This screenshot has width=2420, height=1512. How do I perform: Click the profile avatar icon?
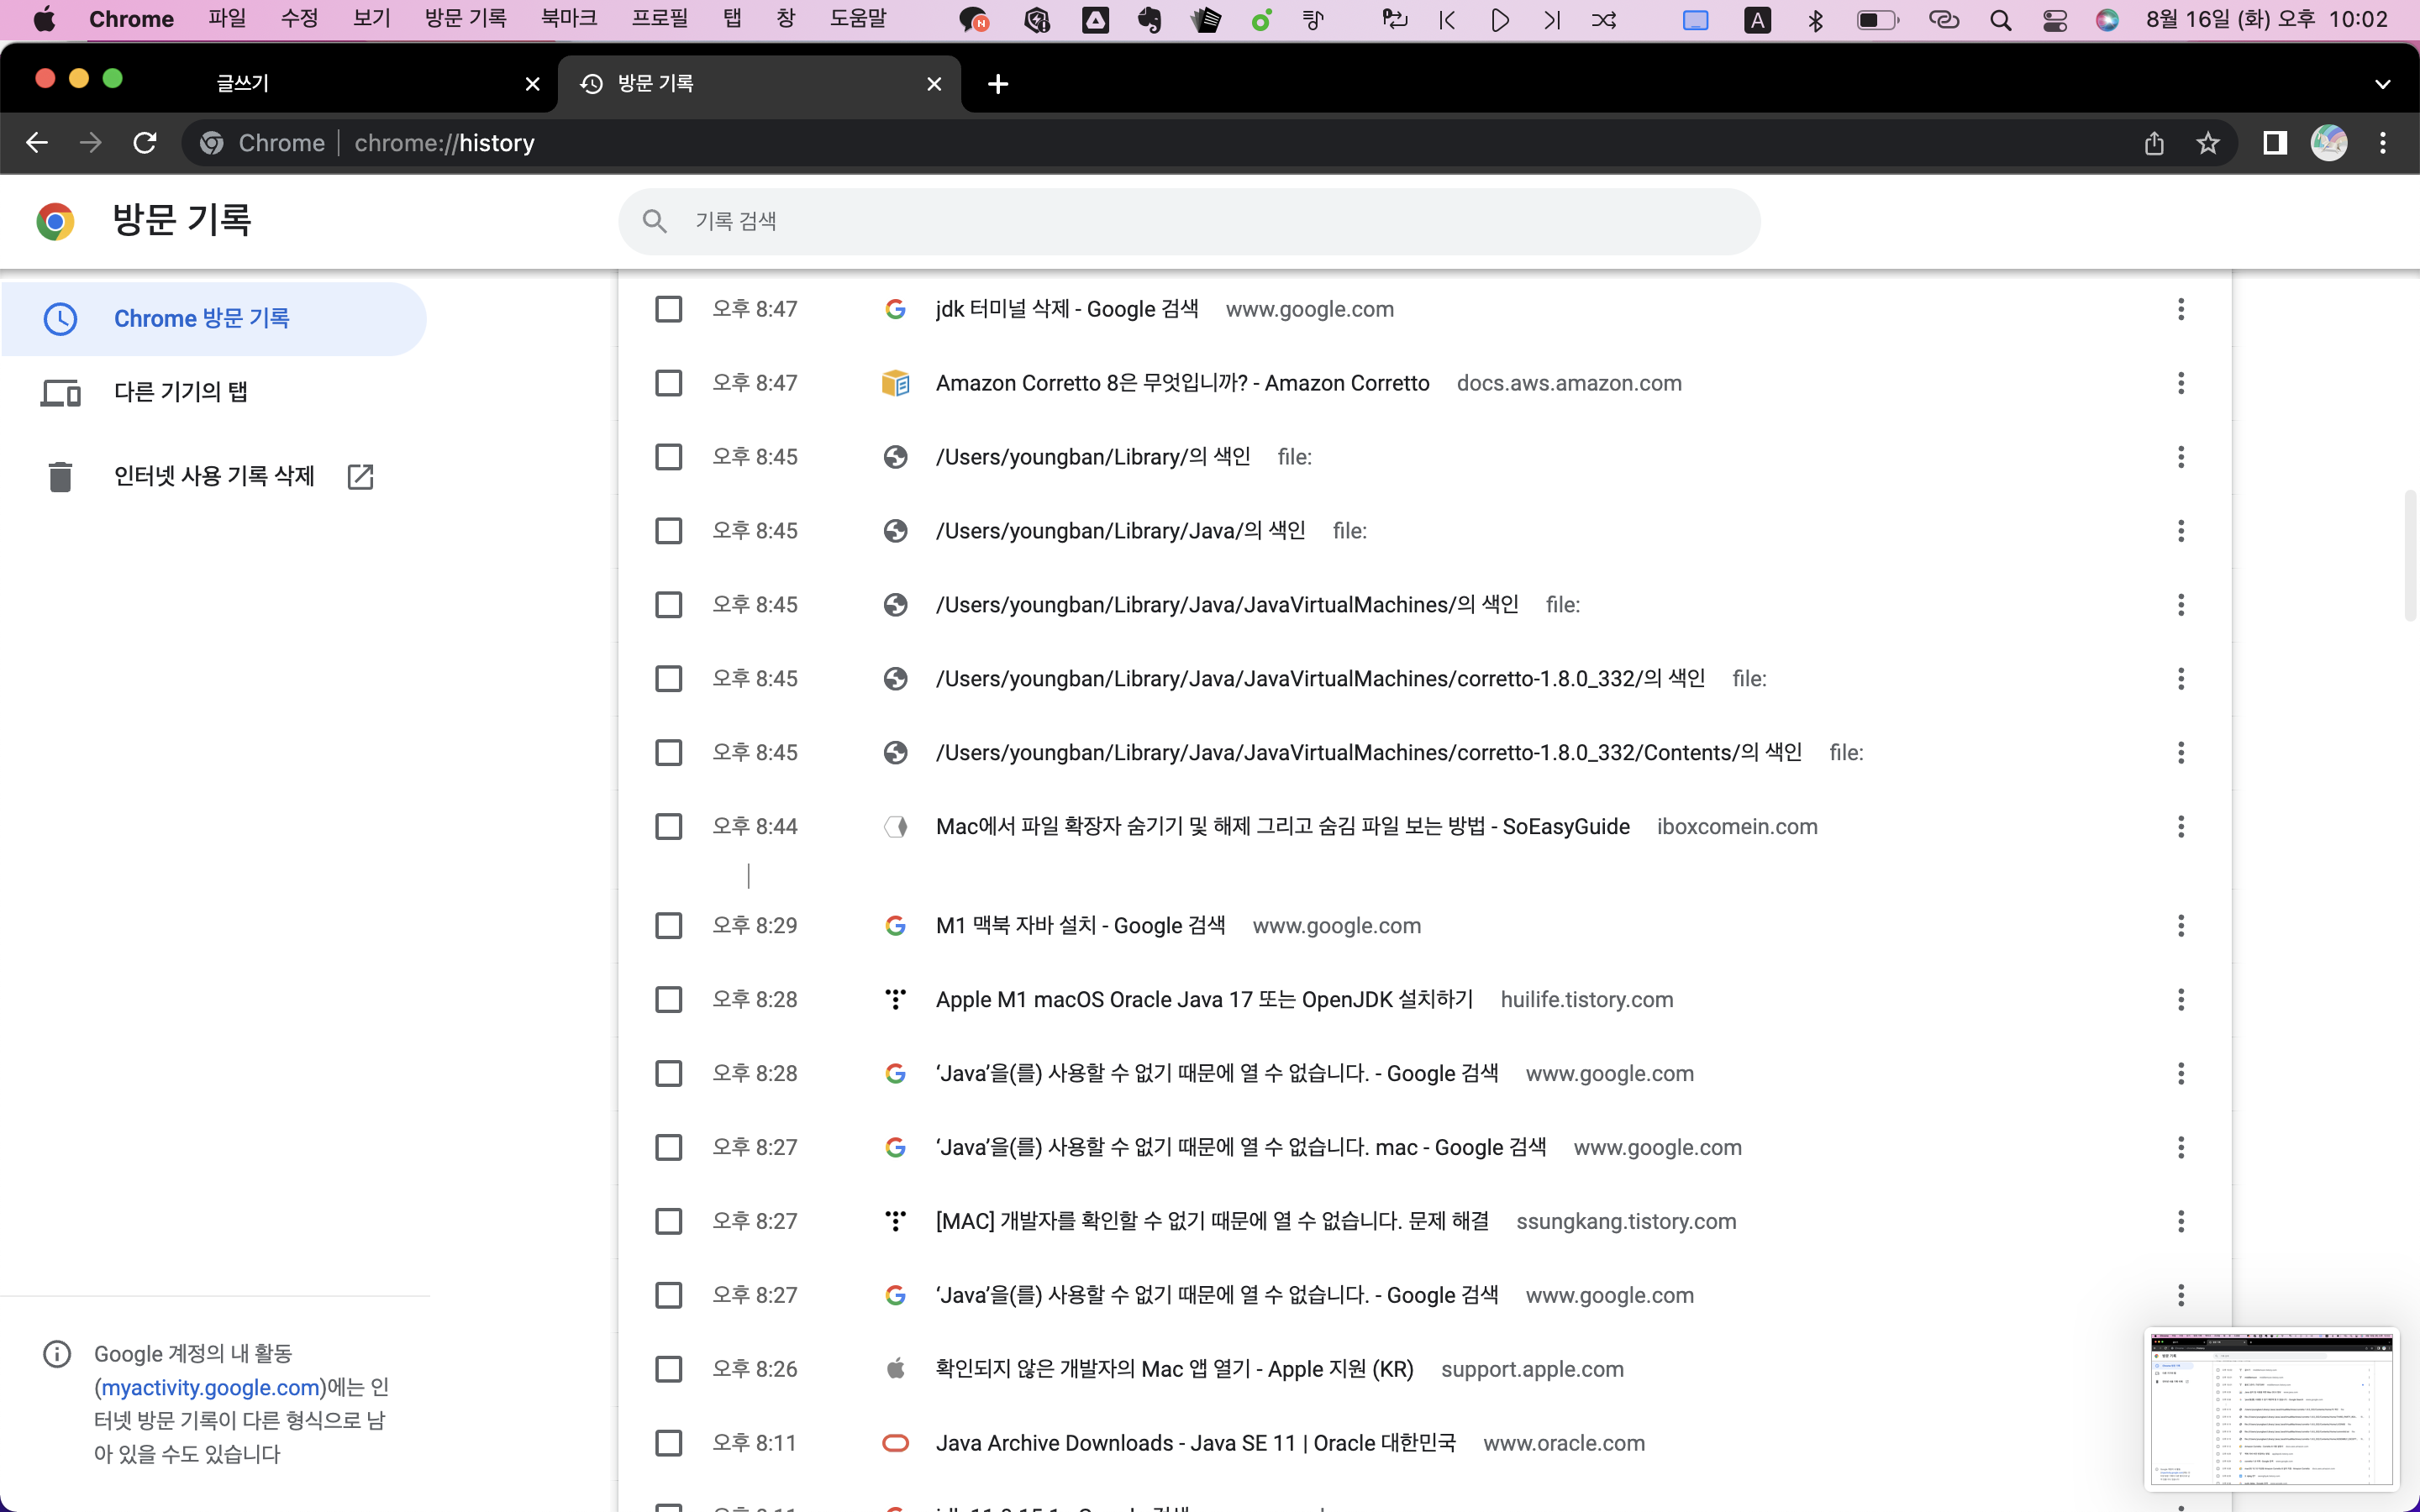point(2328,143)
